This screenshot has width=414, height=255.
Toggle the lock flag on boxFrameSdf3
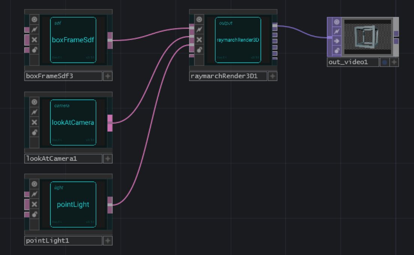(34, 50)
